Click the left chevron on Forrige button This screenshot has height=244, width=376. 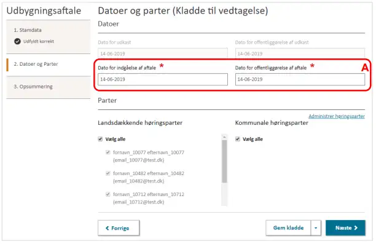click(107, 228)
